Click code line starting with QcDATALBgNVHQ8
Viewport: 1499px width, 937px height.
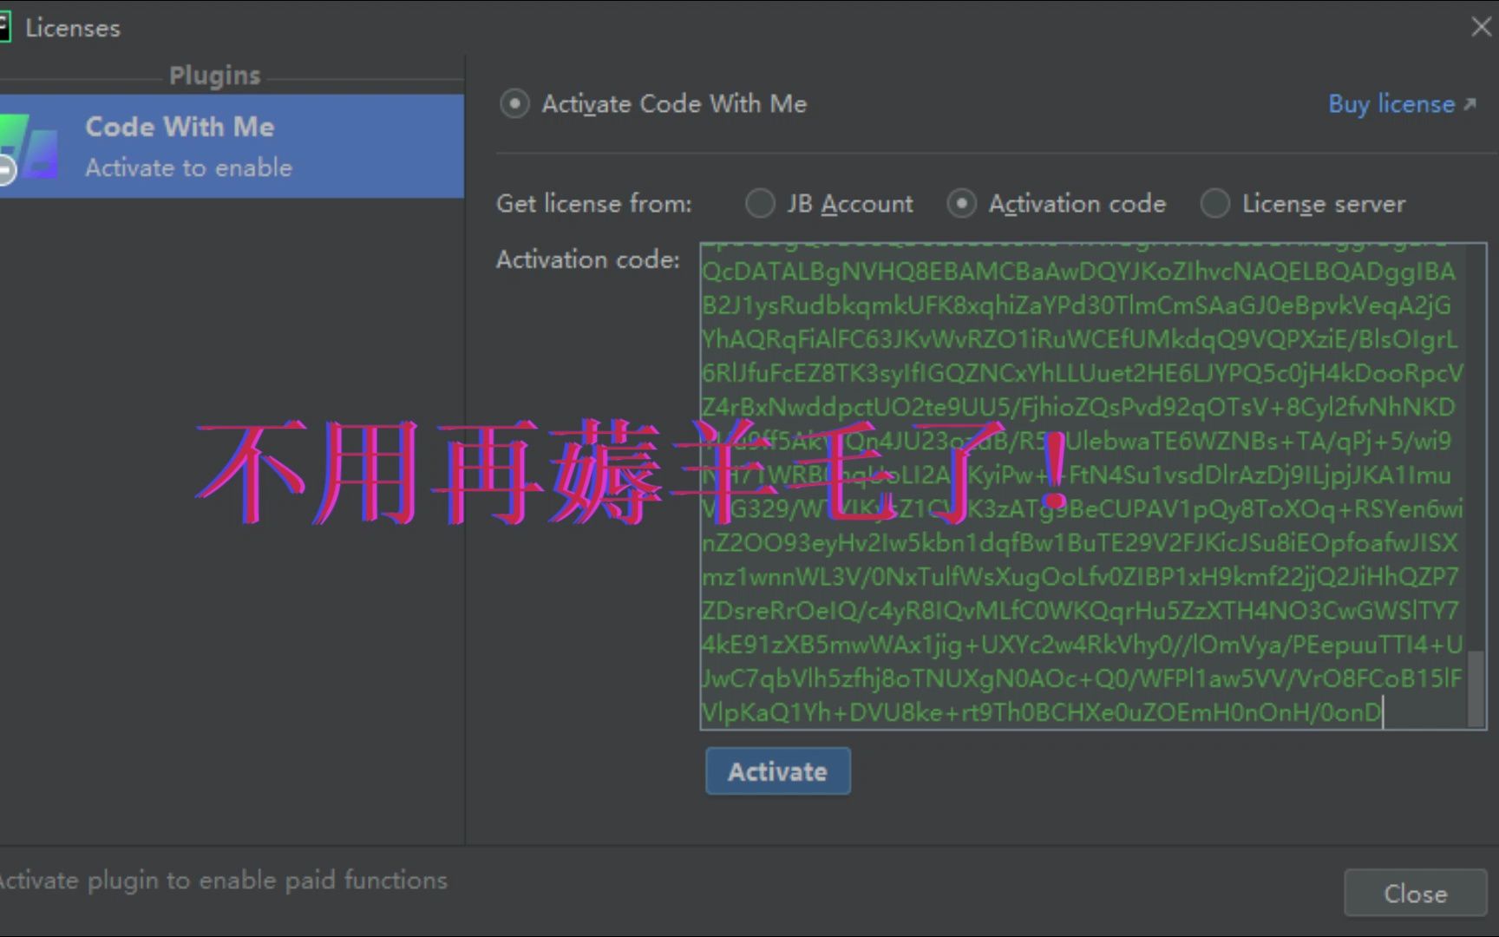(1079, 272)
